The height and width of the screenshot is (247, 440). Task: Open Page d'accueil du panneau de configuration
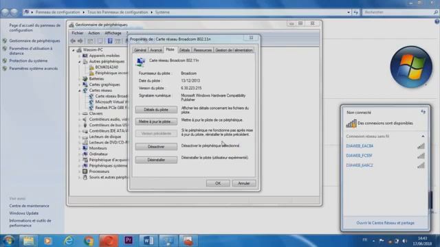pyautogui.click(x=34, y=27)
